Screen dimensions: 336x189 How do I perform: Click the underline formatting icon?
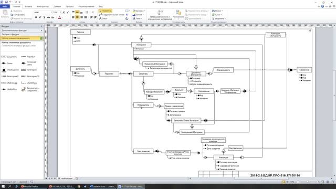pyautogui.click(x=44, y=17)
